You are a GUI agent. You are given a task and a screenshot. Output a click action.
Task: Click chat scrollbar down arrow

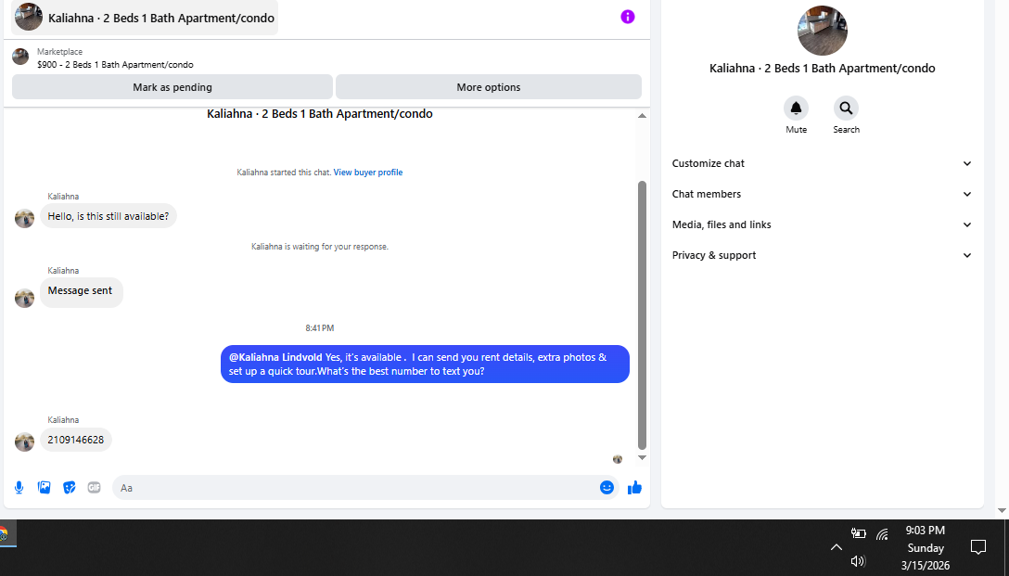pos(642,457)
